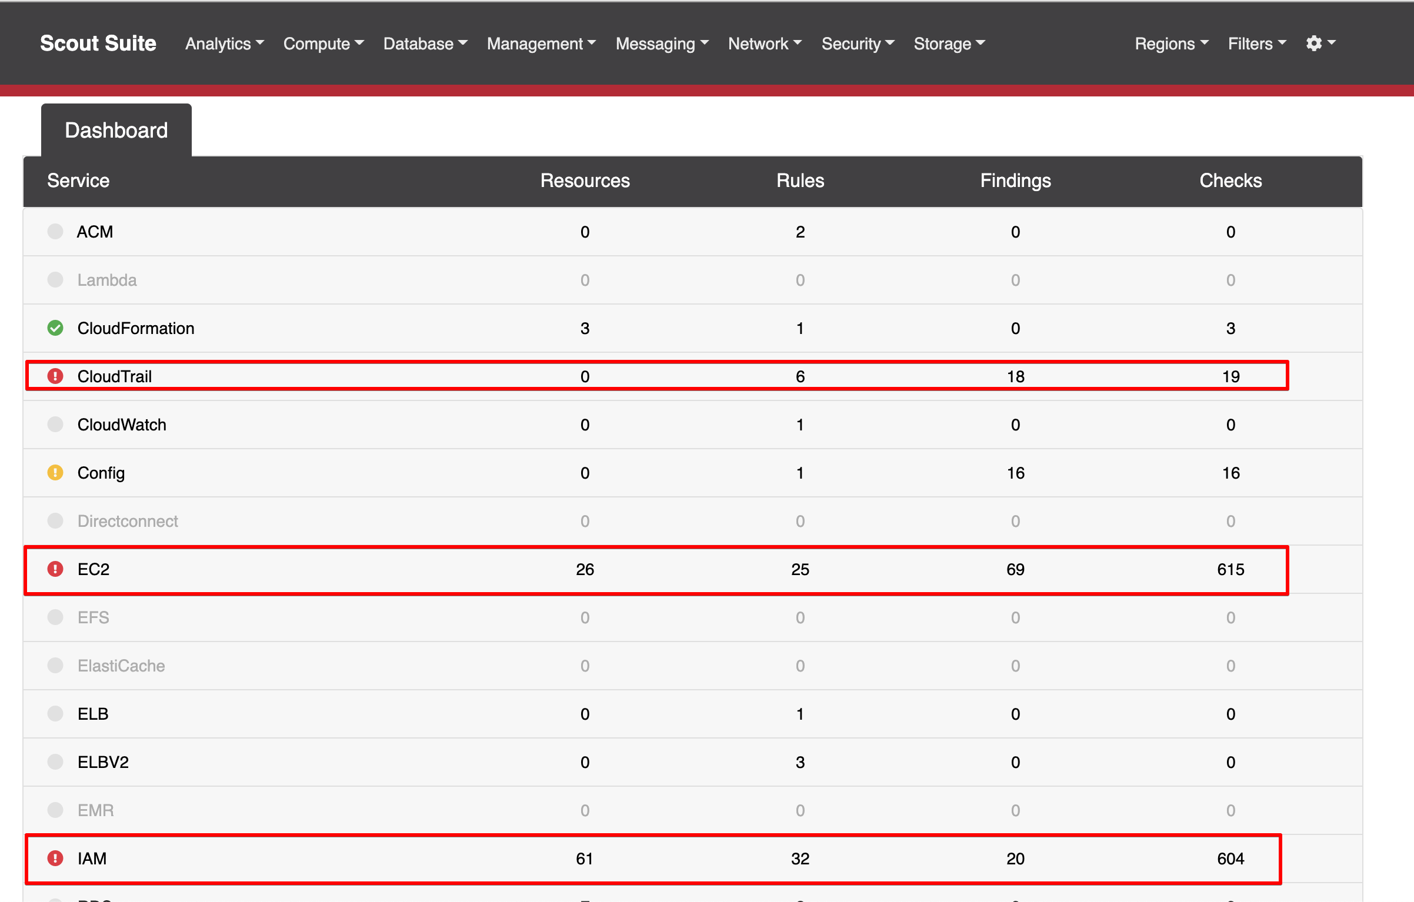Expand the Messaging dropdown menu
Screen dimensions: 1414x902
pyautogui.click(x=662, y=44)
